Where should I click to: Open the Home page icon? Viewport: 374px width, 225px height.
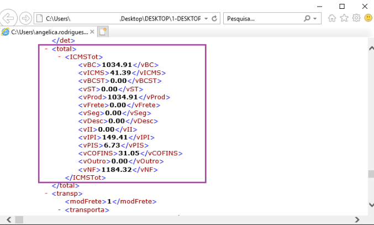pos(332,18)
